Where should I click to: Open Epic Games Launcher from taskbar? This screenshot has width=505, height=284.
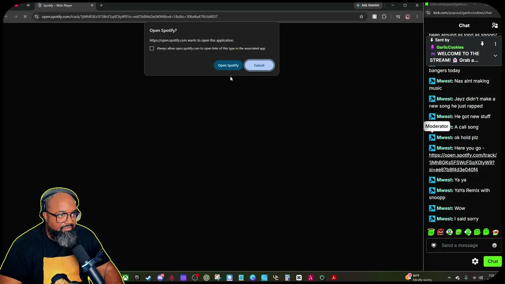[x=137, y=278]
